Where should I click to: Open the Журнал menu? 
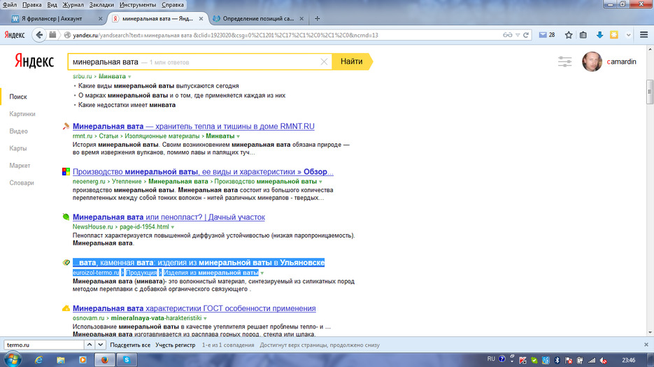(x=73, y=5)
